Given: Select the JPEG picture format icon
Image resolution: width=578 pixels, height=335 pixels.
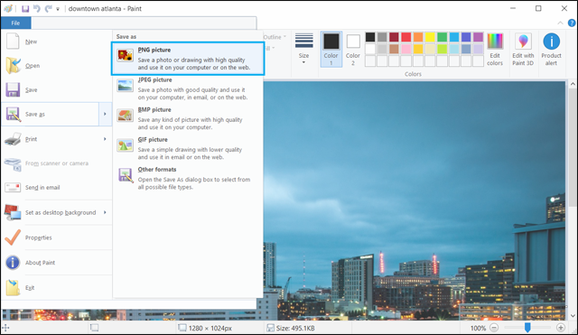Looking at the screenshot, I should (125, 86).
